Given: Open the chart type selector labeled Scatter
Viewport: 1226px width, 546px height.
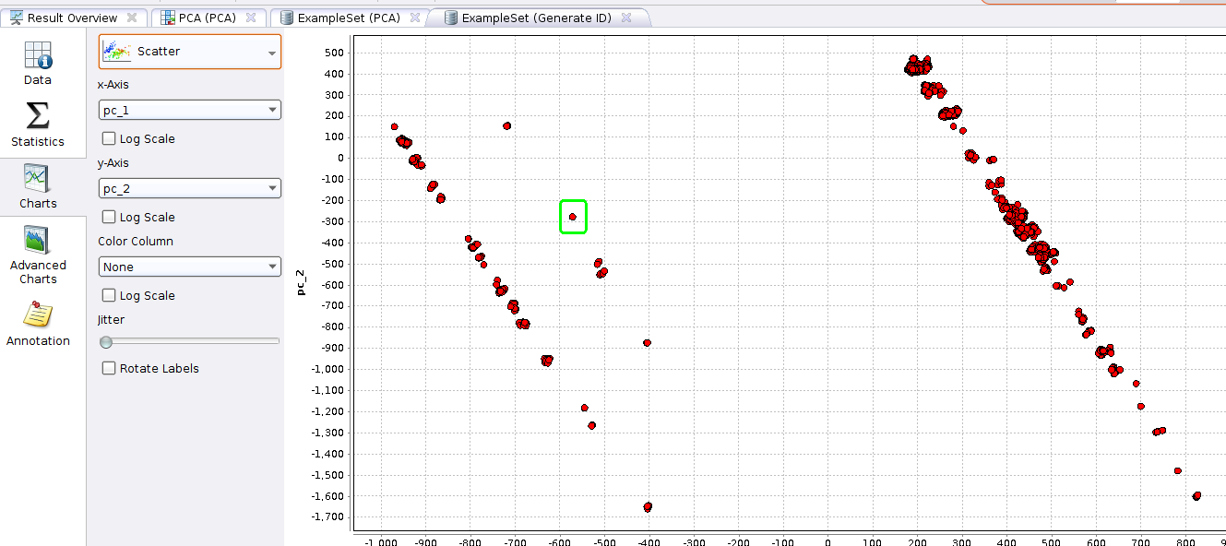Looking at the screenshot, I should (189, 52).
